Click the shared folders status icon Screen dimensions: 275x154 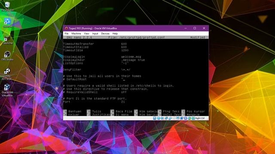click(x=174, y=118)
